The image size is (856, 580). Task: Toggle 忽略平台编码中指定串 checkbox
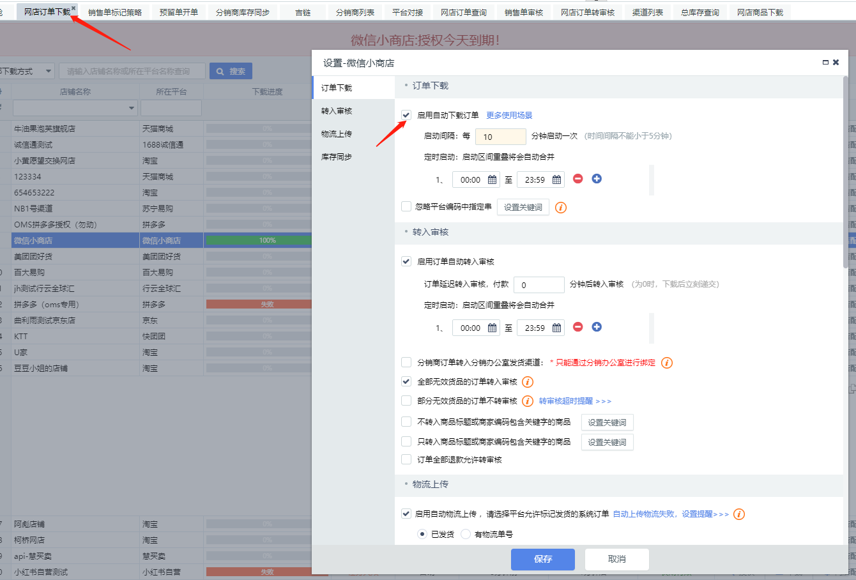406,206
